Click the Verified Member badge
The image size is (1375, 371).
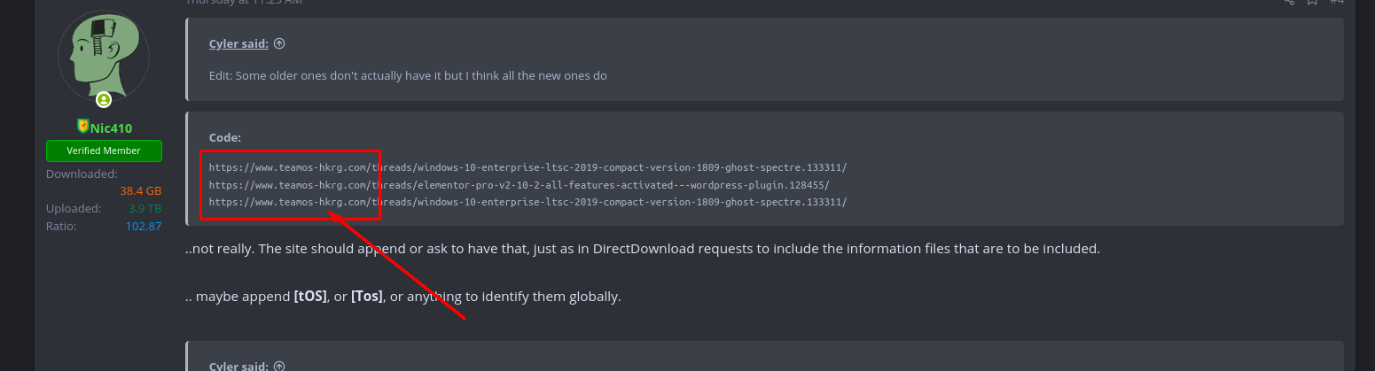point(104,151)
